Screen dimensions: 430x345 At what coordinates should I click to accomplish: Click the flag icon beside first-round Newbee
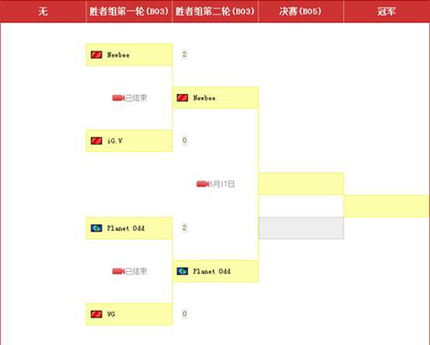point(96,55)
